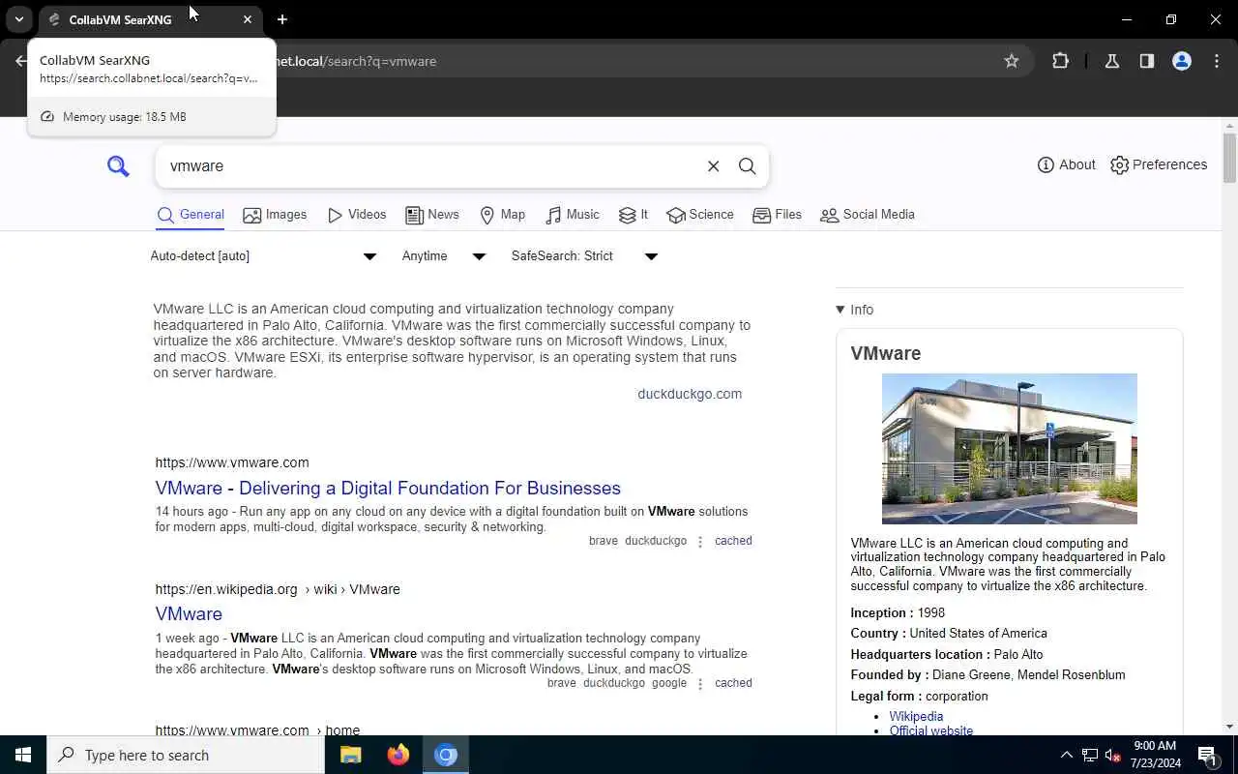Switch to Videos results
The image size is (1238, 774).
point(357,215)
